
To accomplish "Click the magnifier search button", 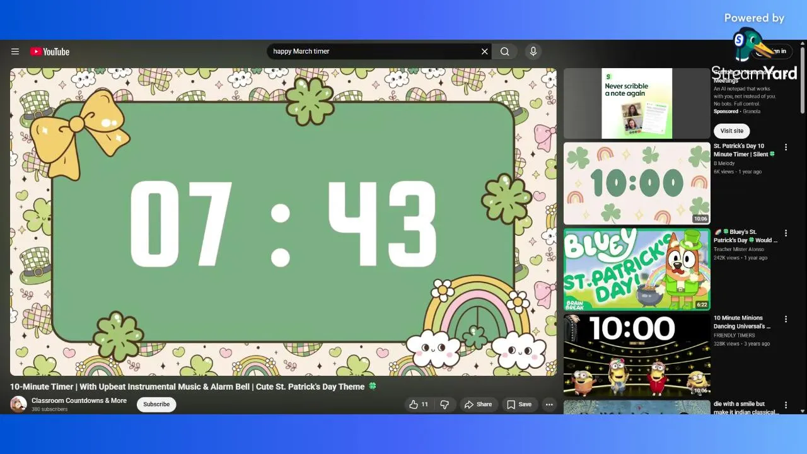I will point(505,52).
